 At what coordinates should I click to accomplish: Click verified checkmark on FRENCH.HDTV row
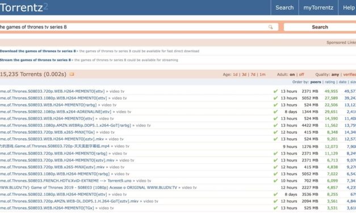click(275, 180)
